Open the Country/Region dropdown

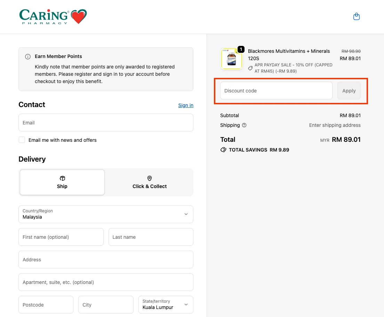coord(106,214)
